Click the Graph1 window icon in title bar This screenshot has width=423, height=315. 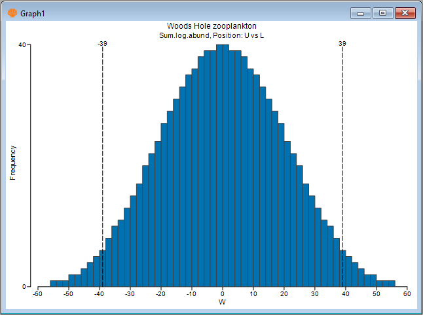[x=12, y=12]
